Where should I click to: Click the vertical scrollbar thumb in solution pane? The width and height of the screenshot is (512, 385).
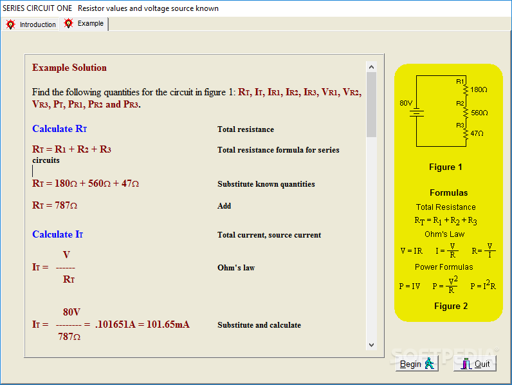coord(371,104)
